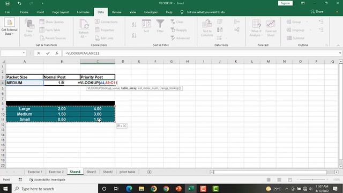
Task: Click the Forecast Sheet icon
Action: click(x=271, y=28)
